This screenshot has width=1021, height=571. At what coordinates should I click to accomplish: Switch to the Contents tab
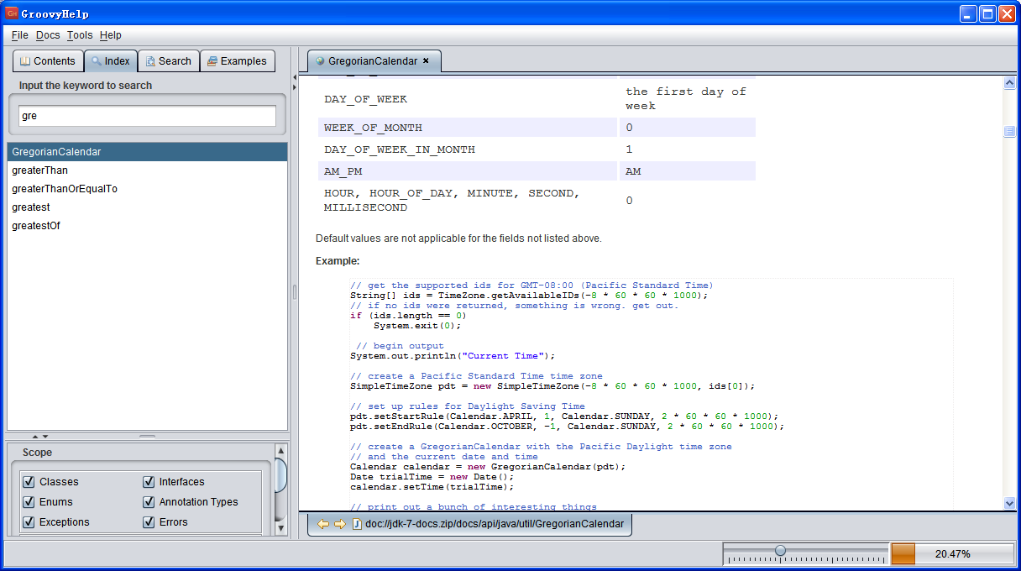pyautogui.click(x=48, y=61)
